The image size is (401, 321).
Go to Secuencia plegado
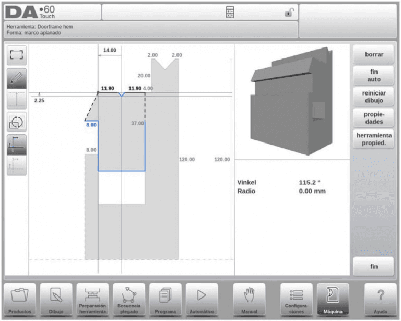[x=129, y=299]
